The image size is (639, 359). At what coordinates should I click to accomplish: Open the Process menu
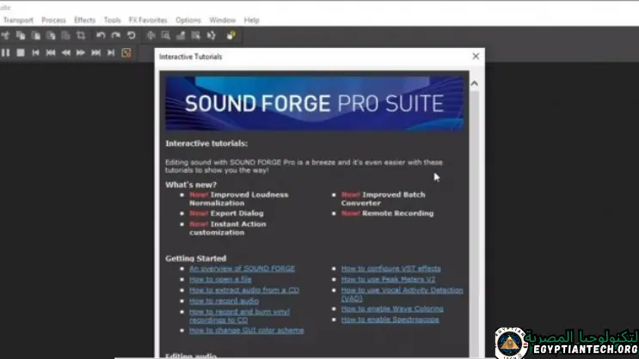(53, 20)
